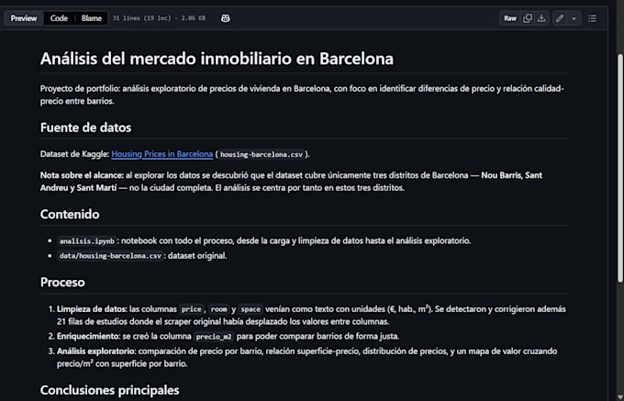Viewport: 624px width, 401px height.
Task: Switch to the Preview tab
Action: point(24,18)
